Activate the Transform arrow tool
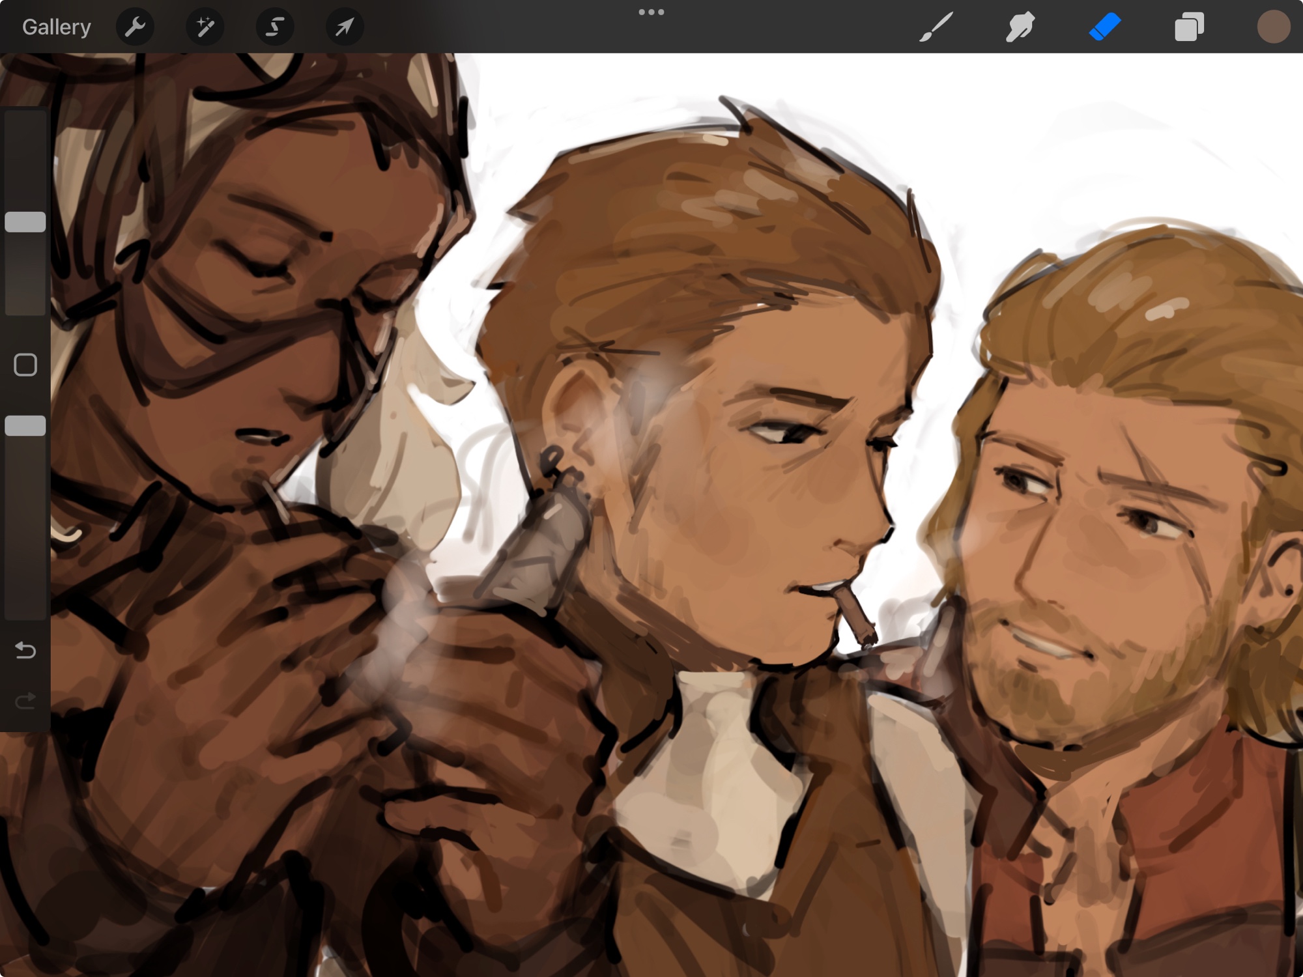1303x977 pixels. (344, 27)
